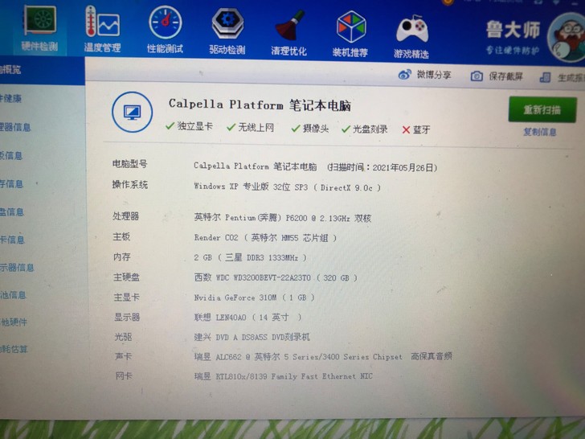
Task: Click the report icon next to 生成报
Action: point(545,77)
